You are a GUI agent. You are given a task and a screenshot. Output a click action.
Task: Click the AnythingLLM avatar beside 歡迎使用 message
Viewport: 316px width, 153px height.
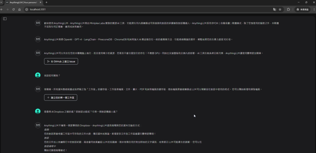(x=38, y=23)
